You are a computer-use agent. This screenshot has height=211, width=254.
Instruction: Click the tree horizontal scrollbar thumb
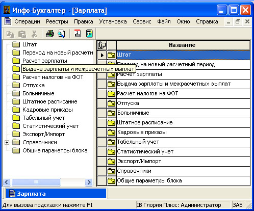(x=36, y=182)
